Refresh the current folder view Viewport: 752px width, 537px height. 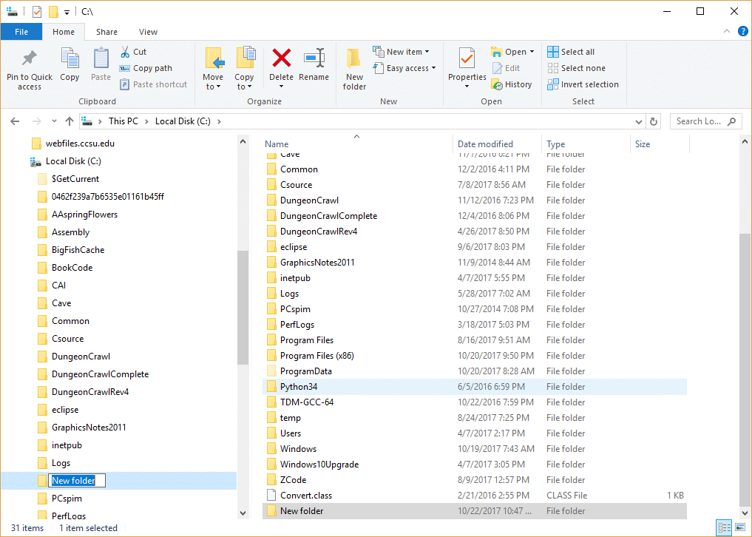click(x=653, y=121)
